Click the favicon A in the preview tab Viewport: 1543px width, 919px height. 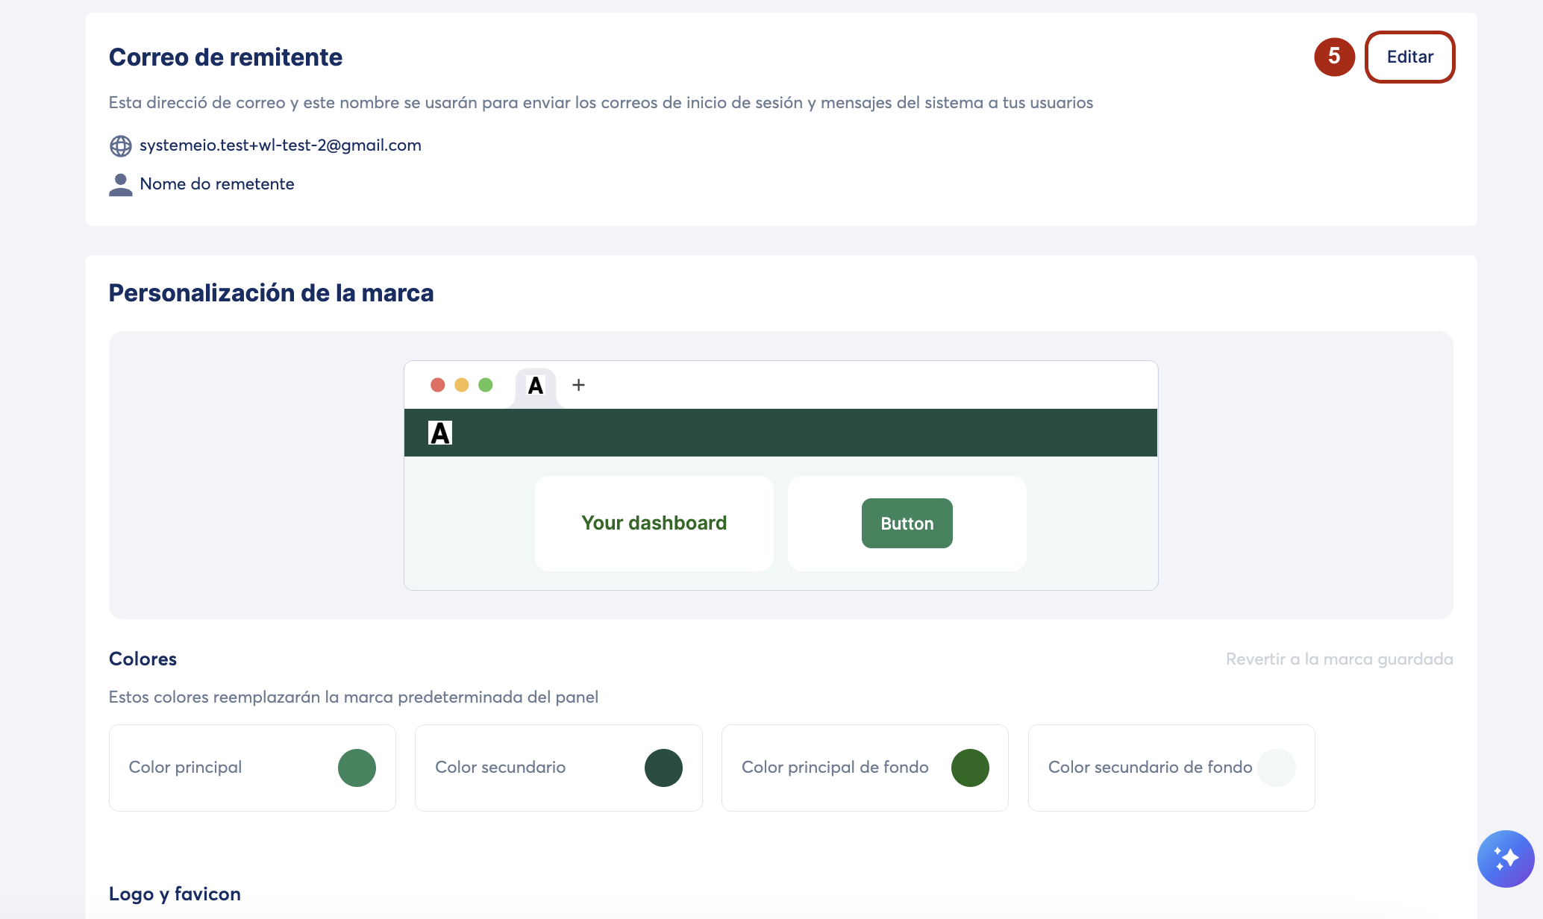(x=535, y=386)
